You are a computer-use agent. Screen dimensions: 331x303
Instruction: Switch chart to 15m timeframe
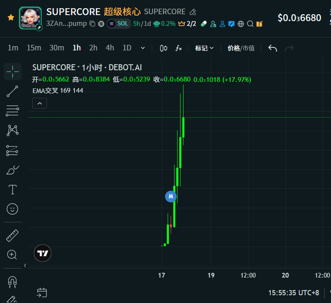[x=34, y=48]
